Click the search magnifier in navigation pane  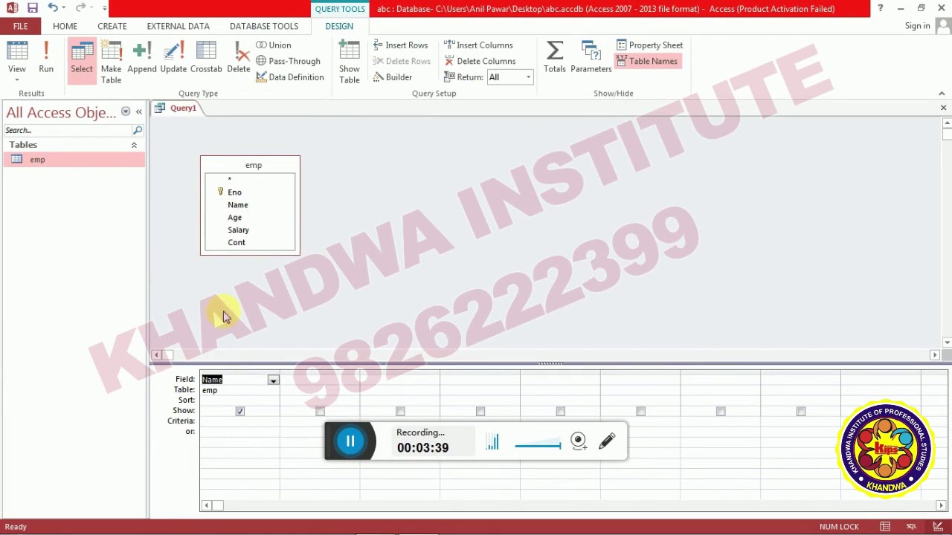coord(138,130)
